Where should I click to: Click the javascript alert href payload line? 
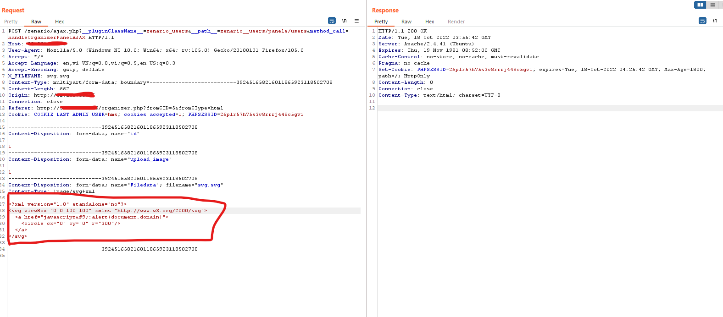92,217
